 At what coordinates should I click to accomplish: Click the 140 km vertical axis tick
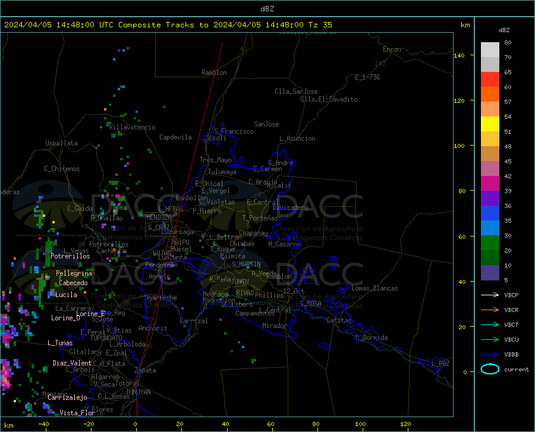(x=460, y=55)
